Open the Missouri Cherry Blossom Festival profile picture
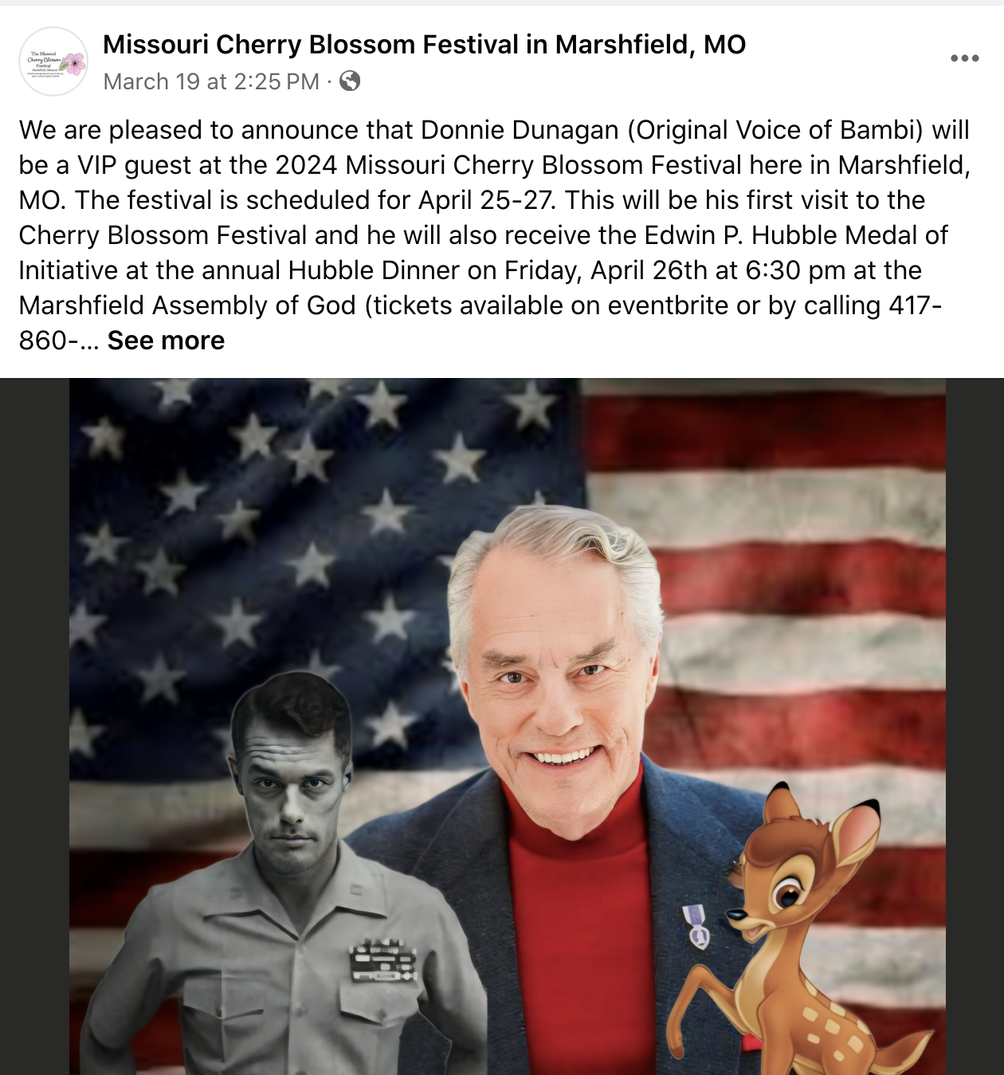 pyautogui.click(x=53, y=61)
